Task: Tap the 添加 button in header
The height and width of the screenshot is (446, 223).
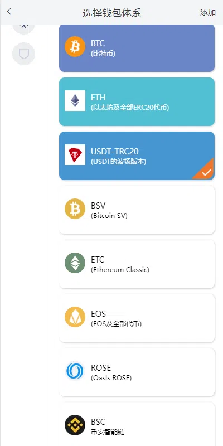Action: click(x=207, y=12)
